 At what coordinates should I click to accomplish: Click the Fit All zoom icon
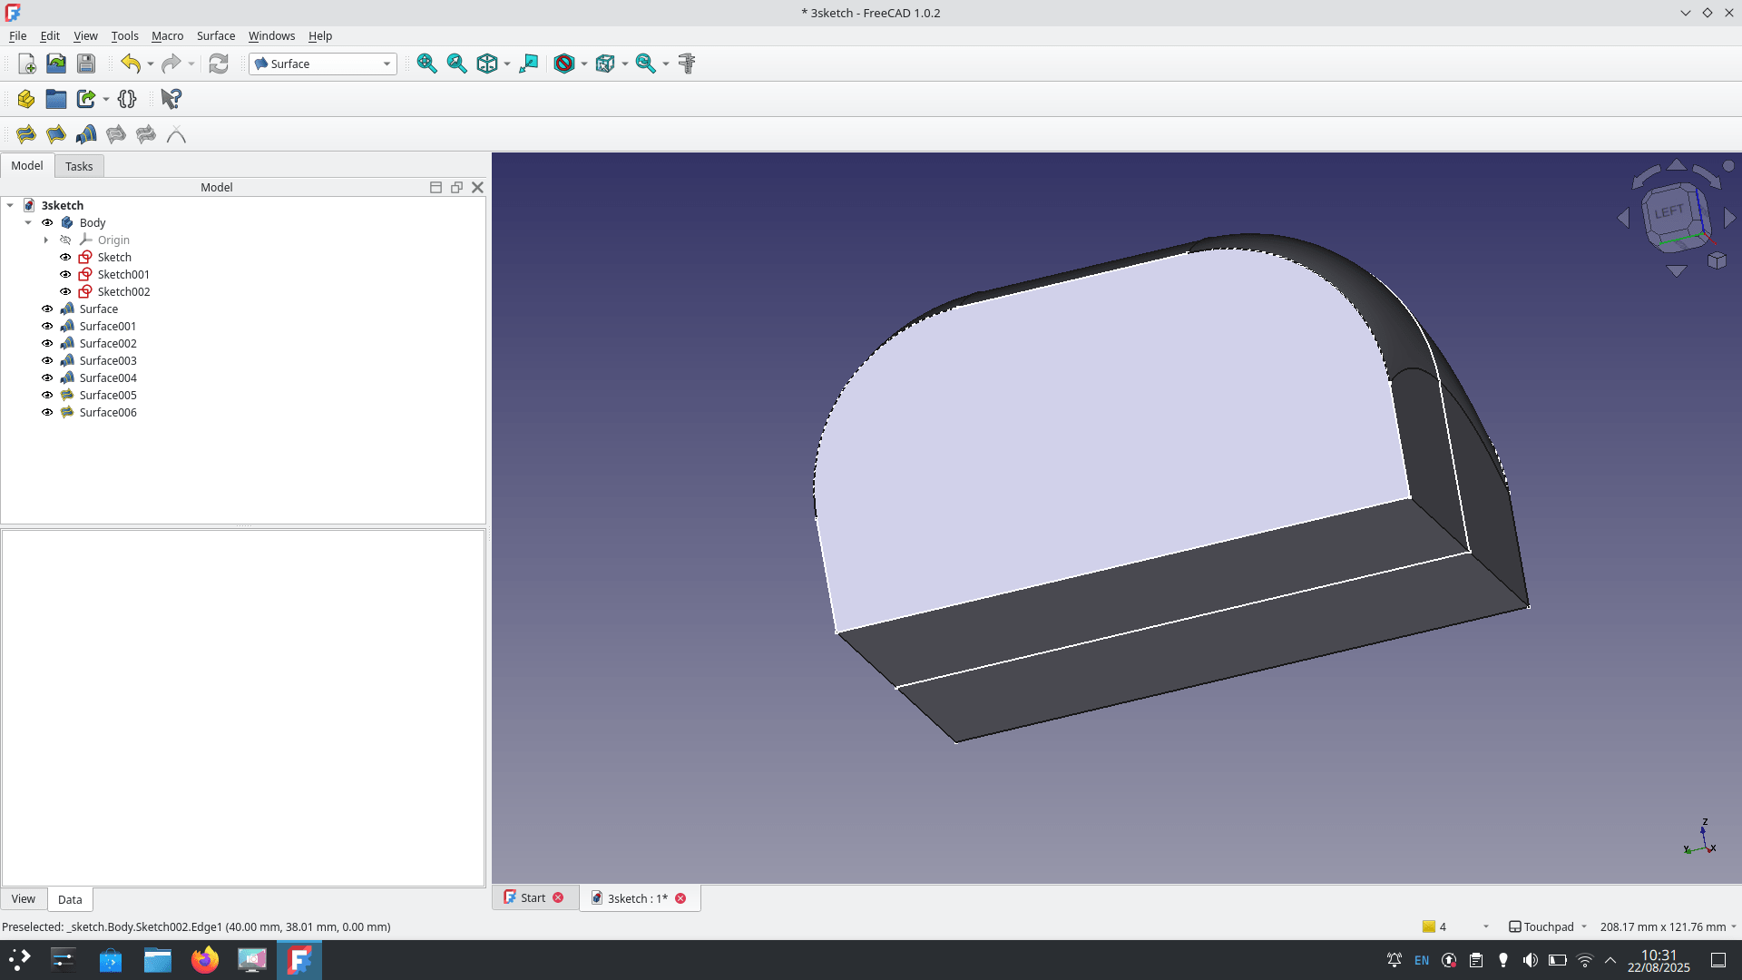tap(426, 64)
